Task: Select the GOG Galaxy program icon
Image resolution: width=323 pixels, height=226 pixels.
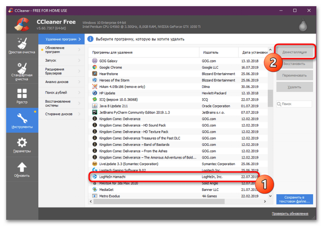Action: click(94, 61)
